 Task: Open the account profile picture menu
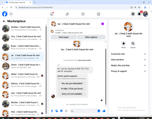tap(146, 14)
